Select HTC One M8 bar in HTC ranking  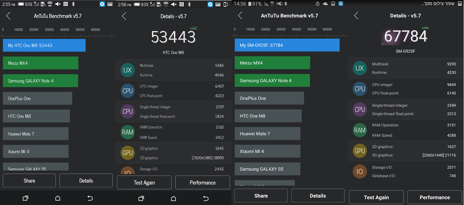[36, 116]
